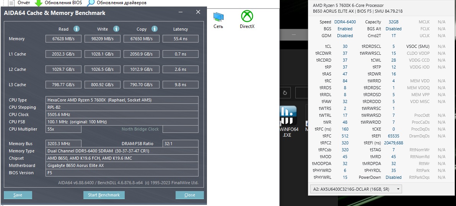This screenshot has width=456, height=206.
Task: Click BGS Alt value Disabled
Action: click(x=394, y=29)
